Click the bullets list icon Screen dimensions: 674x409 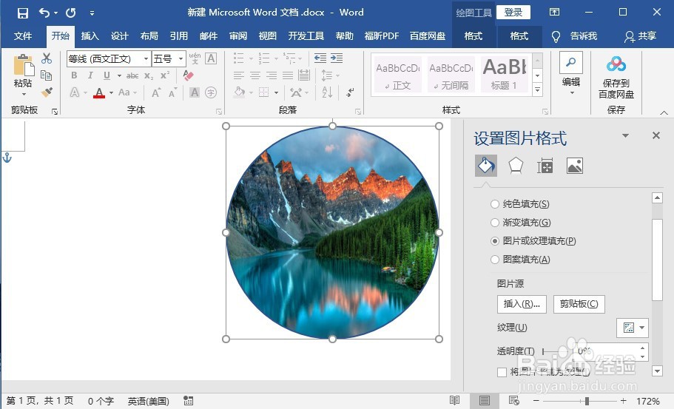tap(238, 58)
